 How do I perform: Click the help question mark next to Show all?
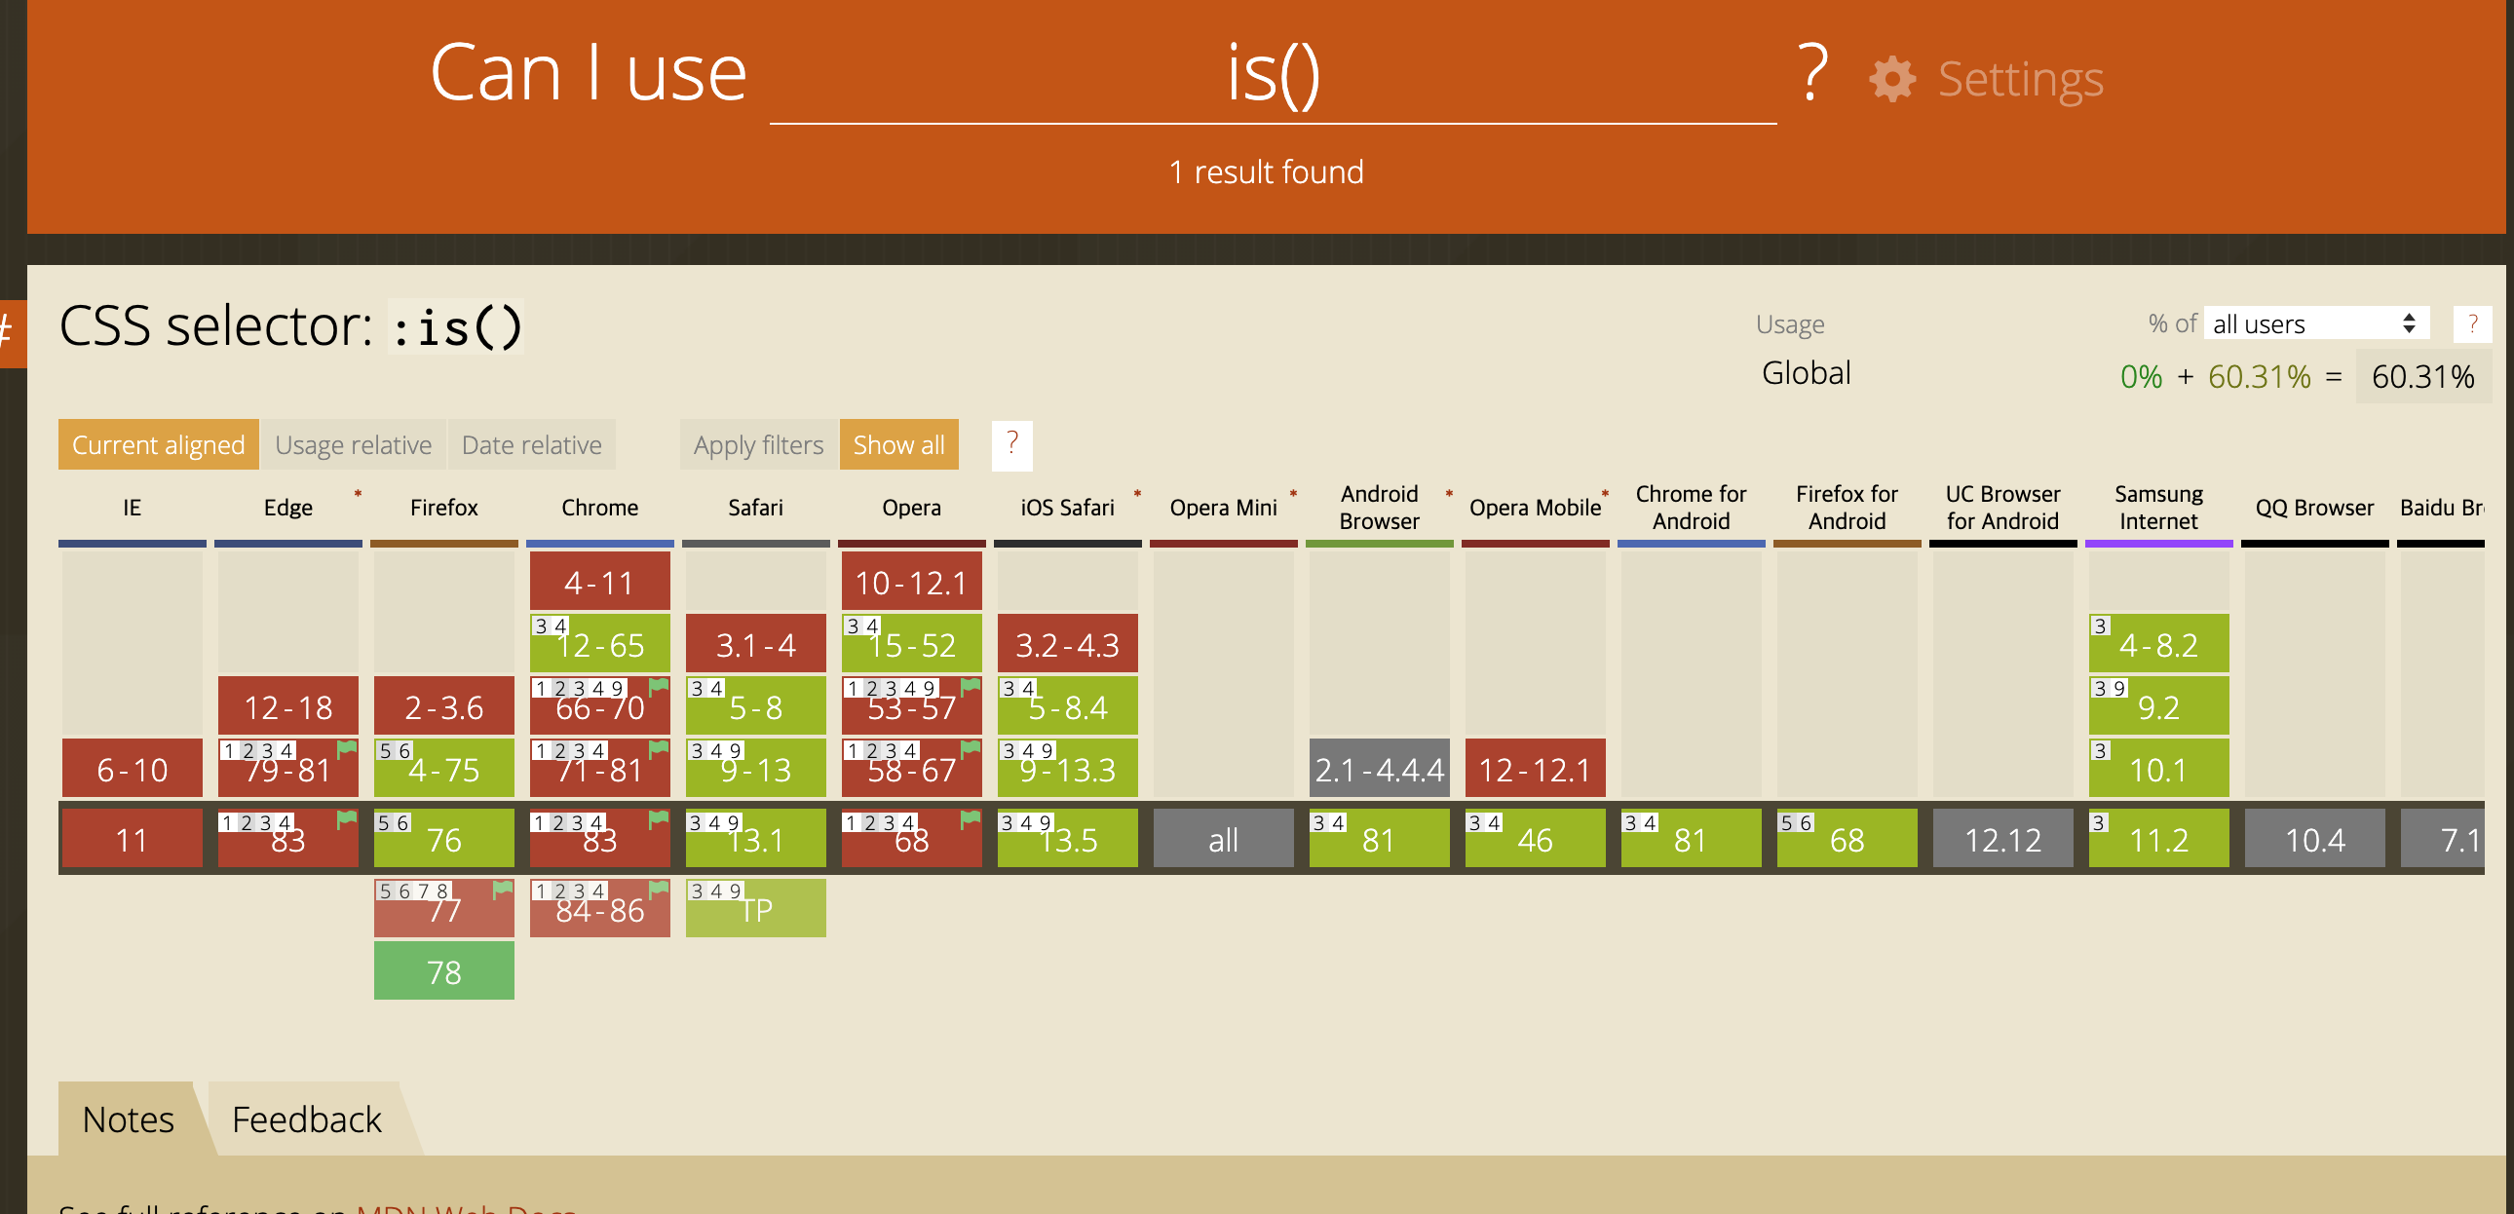pyautogui.click(x=1011, y=445)
